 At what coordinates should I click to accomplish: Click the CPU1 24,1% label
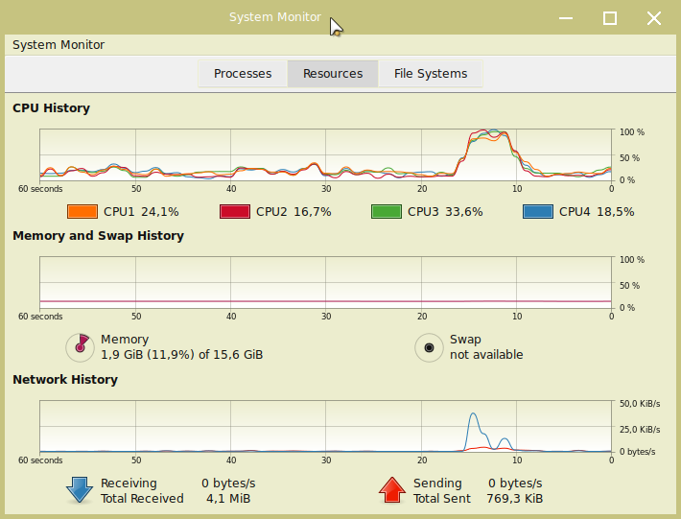[x=141, y=211]
